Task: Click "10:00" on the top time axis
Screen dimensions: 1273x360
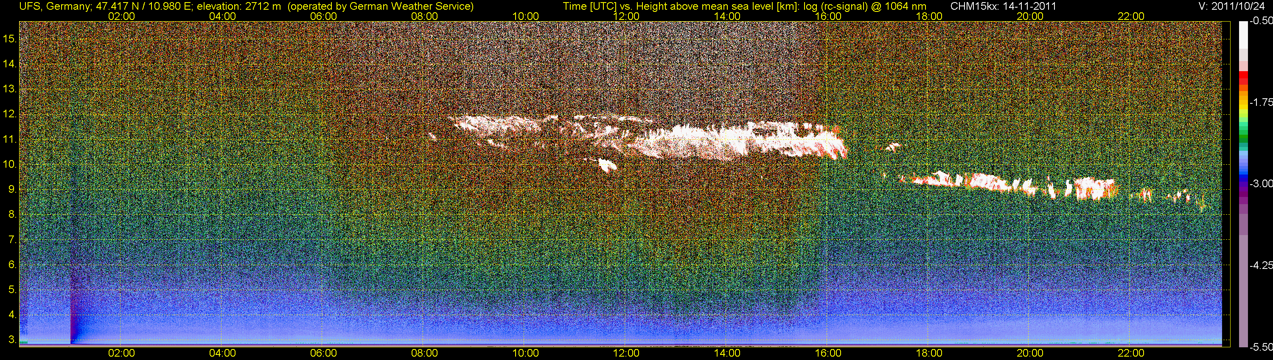Action: pyautogui.click(x=525, y=16)
